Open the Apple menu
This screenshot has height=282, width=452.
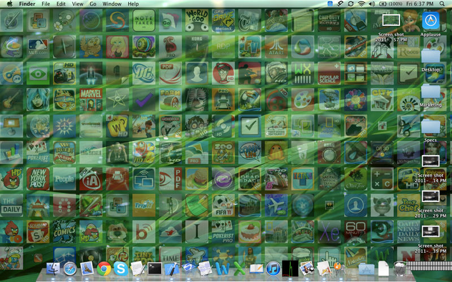[x=10, y=4]
